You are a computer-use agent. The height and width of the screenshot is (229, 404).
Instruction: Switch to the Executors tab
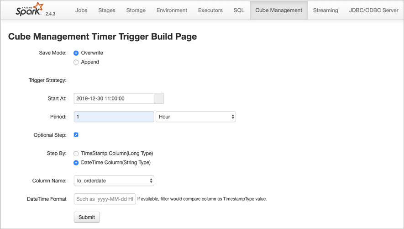pos(210,11)
